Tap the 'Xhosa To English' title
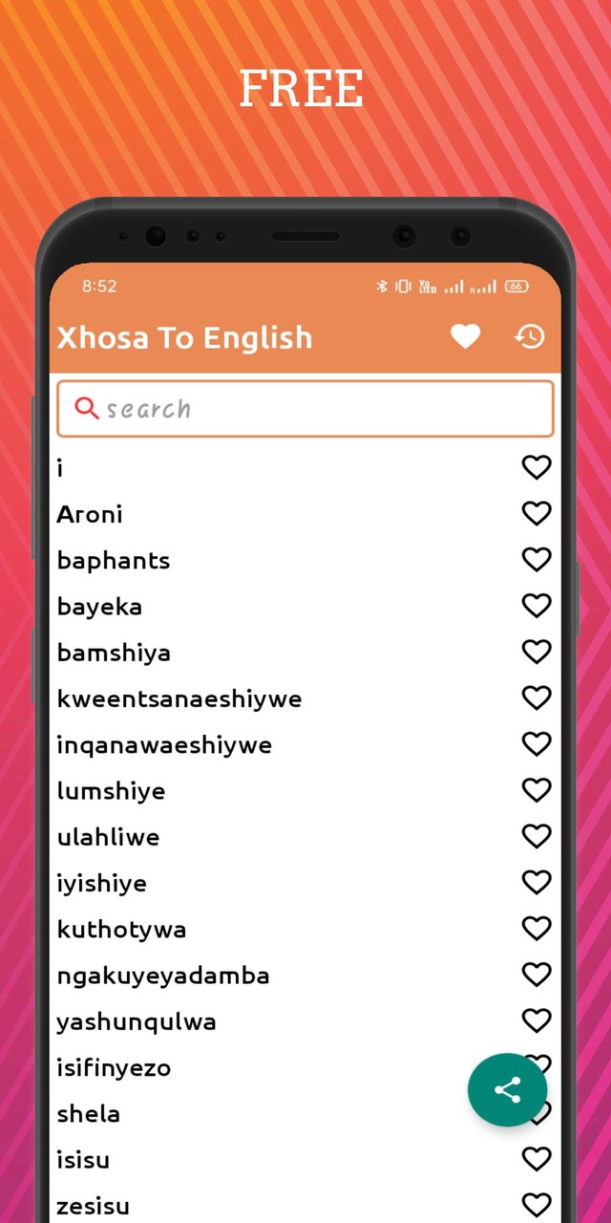Screen dimensions: 611x1223 (184, 337)
